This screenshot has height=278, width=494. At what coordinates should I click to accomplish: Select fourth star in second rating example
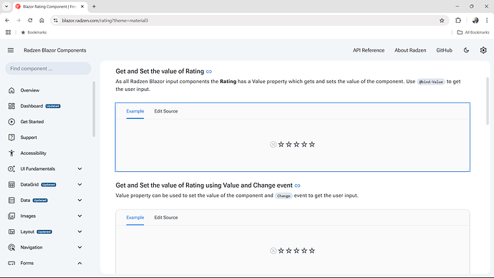click(304, 251)
